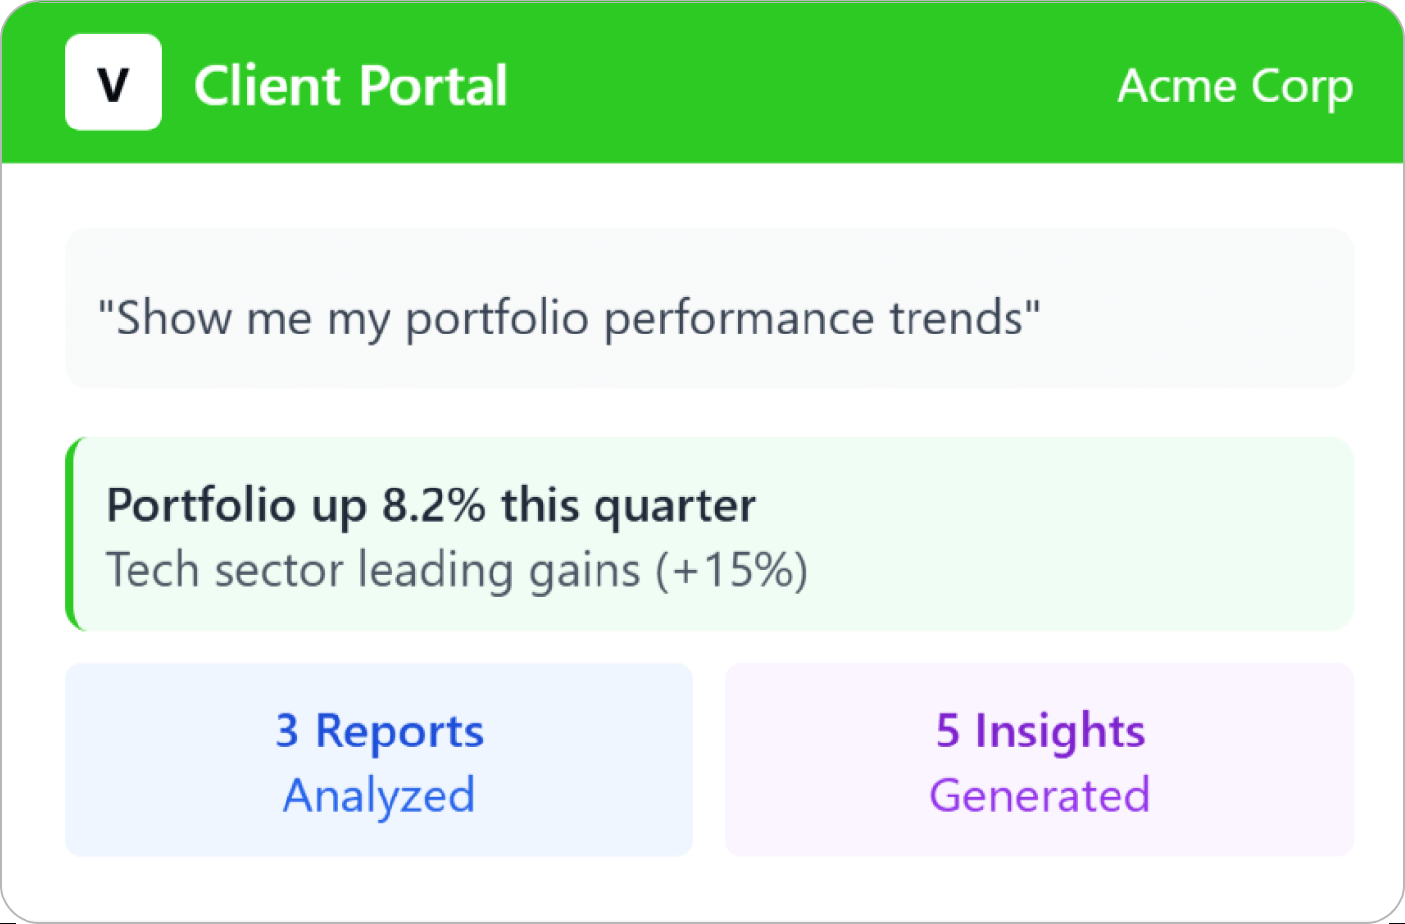Screen dimensions: 1405x924
Task: Click "Tech sector leading gains" subtext
Action: tap(373, 570)
